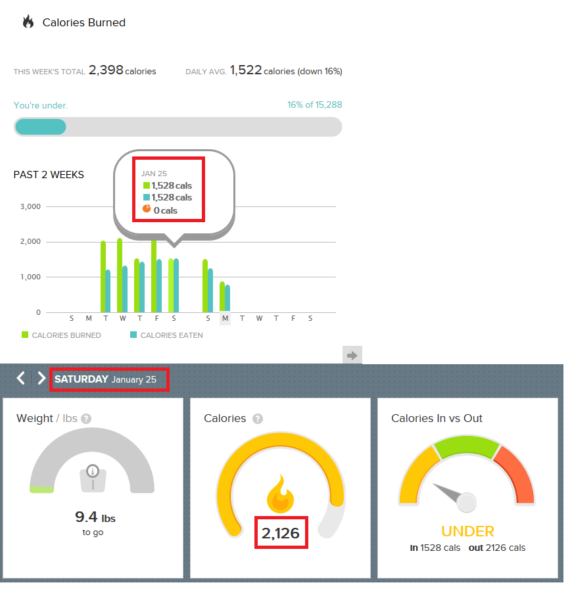This screenshot has height=589, width=570.
Task: Click the highlighted M day label on the chart
Action: [225, 318]
